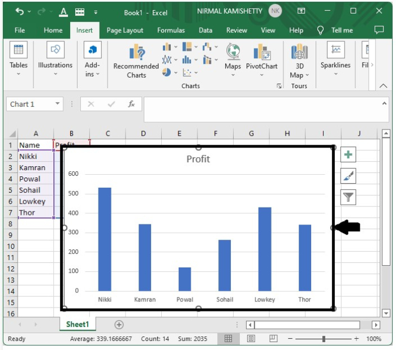Viewport: 396px width, 350px height.
Task: Switch to Normal view icon
Action: click(x=228, y=338)
